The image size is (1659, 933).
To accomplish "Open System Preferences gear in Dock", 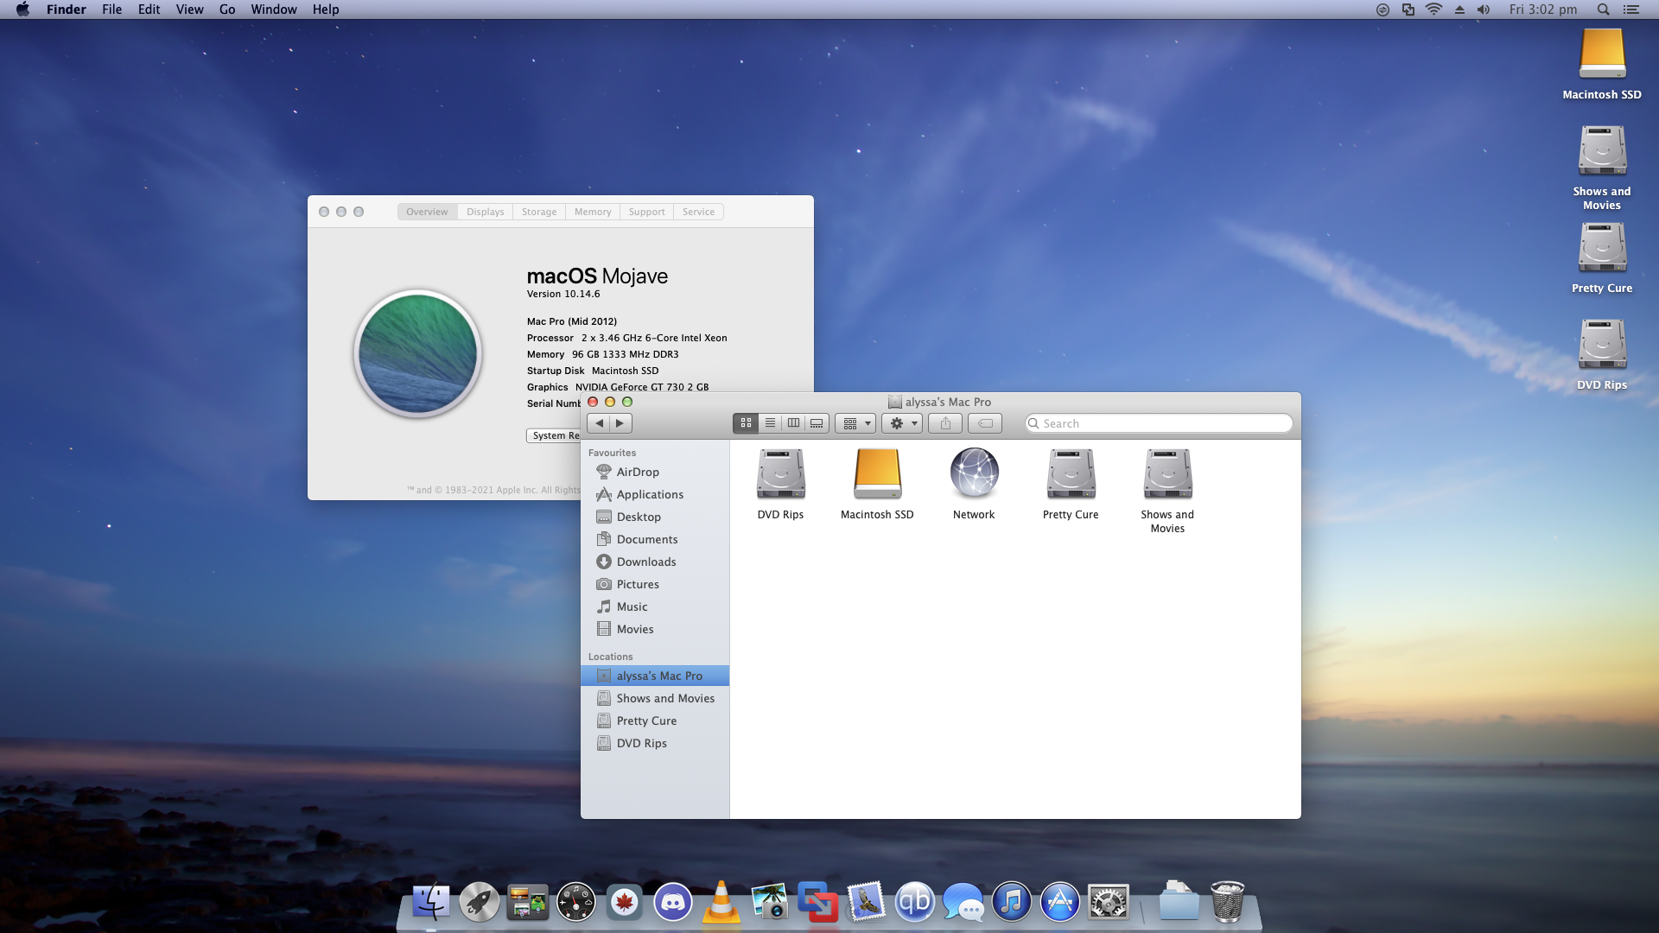I will [1108, 903].
